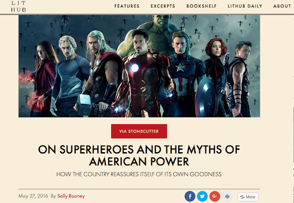Open author Sally Rooney's page
Viewport: 294px width, 203px height.
coord(71,196)
